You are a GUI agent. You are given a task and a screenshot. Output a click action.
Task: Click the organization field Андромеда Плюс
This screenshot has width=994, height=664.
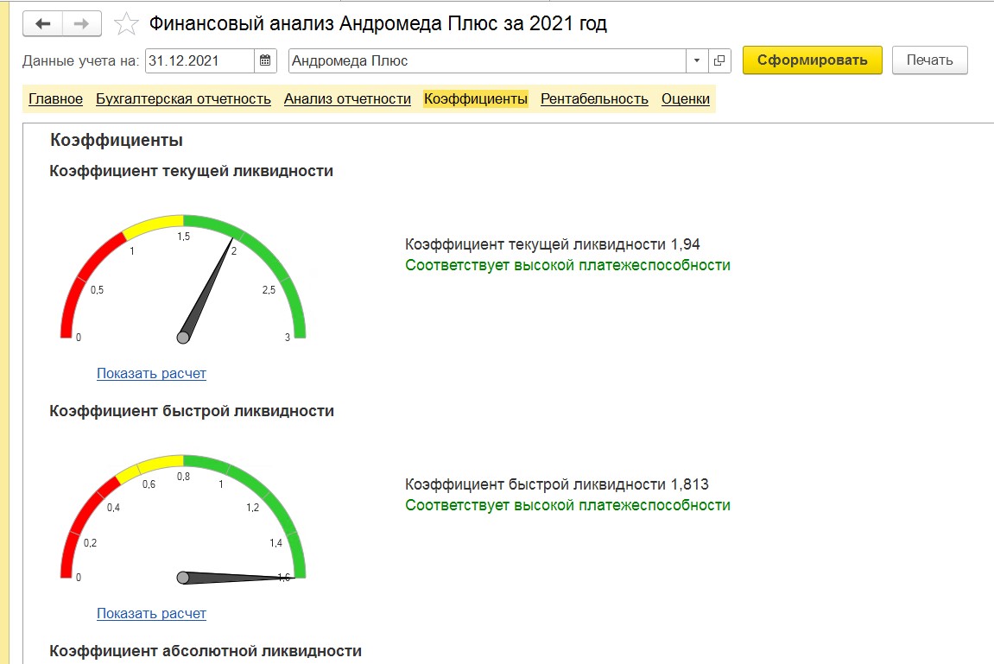click(x=487, y=60)
